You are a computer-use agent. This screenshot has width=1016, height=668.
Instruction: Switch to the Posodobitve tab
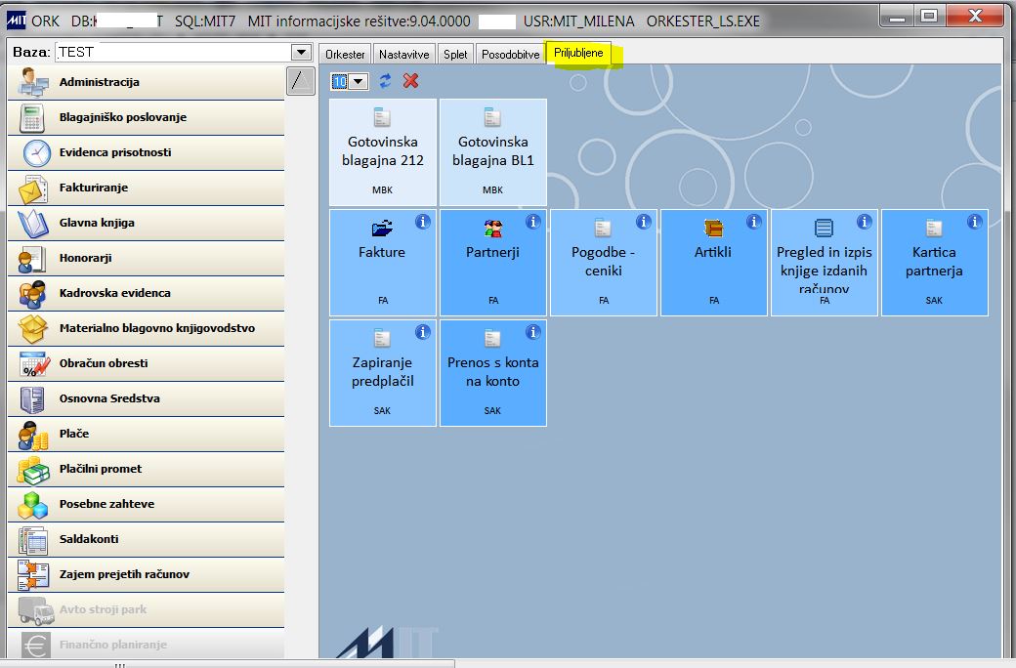tap(511, 55)
